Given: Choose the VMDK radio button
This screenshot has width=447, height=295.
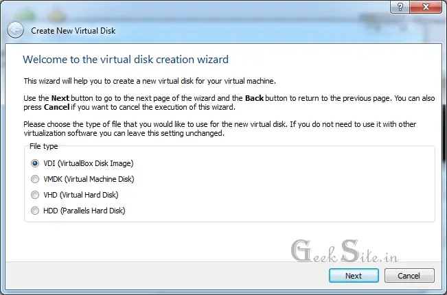Looking at the screenshot, I should point(35,179).
